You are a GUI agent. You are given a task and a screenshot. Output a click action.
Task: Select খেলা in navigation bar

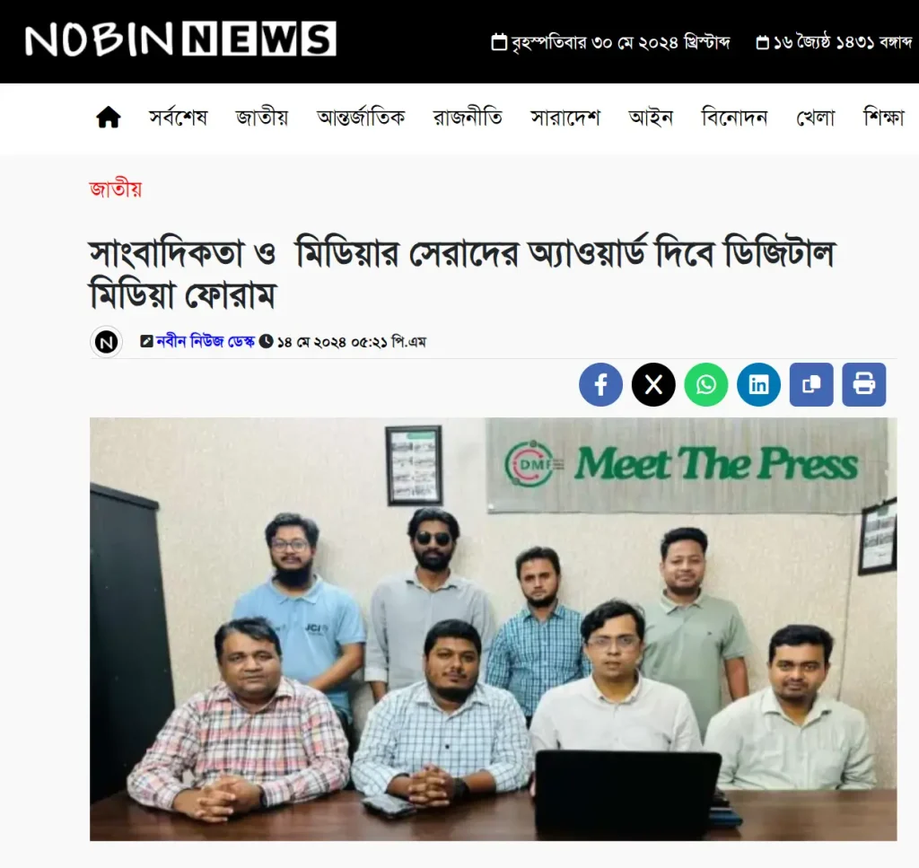pyautogui.click(x=815, y=118)
